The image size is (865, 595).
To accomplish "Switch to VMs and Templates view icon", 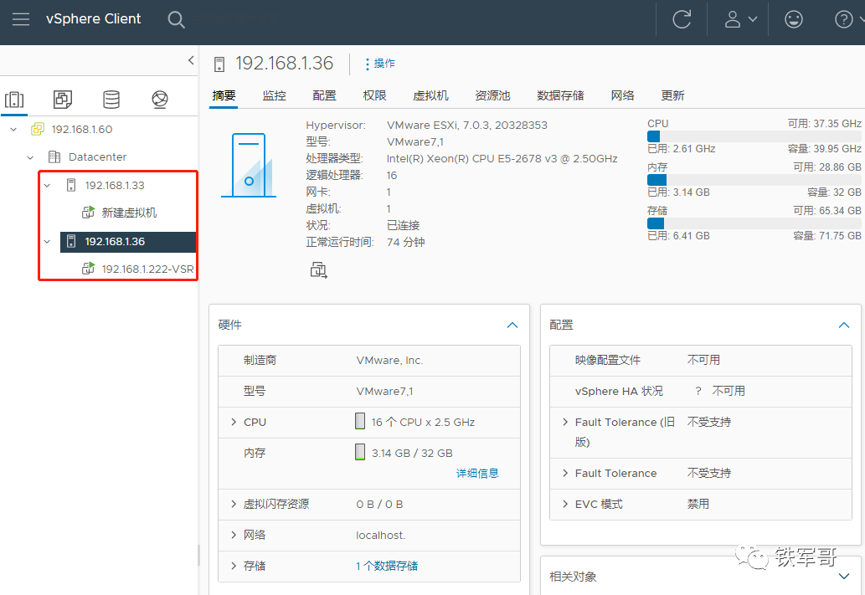I will pyautogui.click(x=62, y=100).
